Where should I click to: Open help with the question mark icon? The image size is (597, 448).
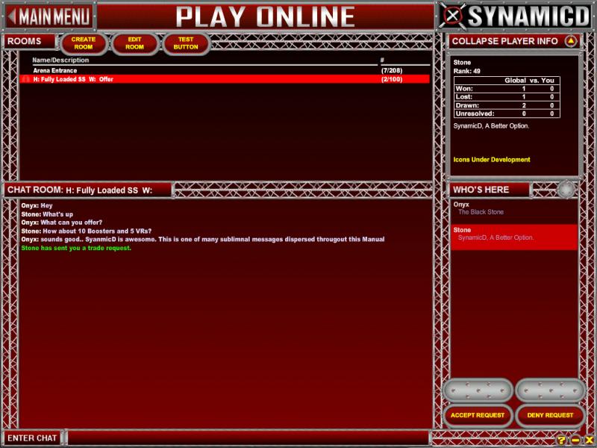pyautogui.click(x=562, y=440)
